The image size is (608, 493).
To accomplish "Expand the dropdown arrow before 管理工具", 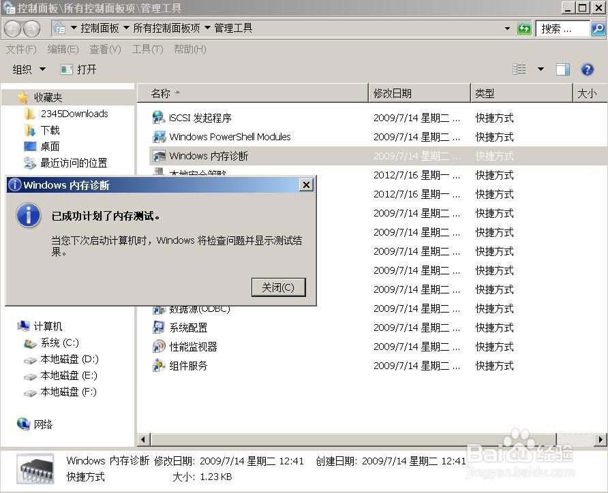I will pyautogui.click(x=207, y=28).
